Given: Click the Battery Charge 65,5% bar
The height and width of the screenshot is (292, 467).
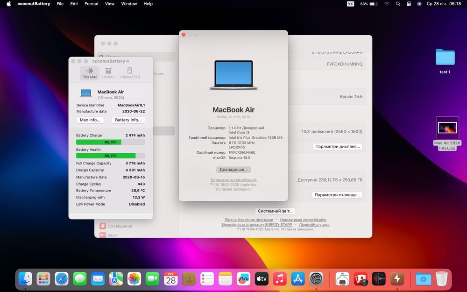Looking at the screenshot, I should (x=111, y=142).
